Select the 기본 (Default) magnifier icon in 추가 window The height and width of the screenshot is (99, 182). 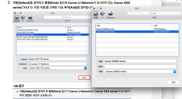96,15
